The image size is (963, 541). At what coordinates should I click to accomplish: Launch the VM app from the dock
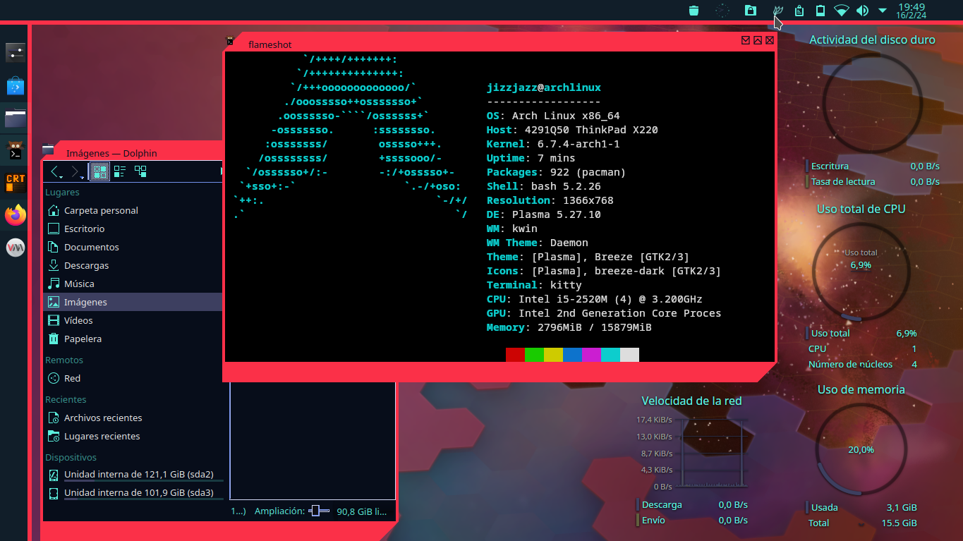(x=15, y=248)
